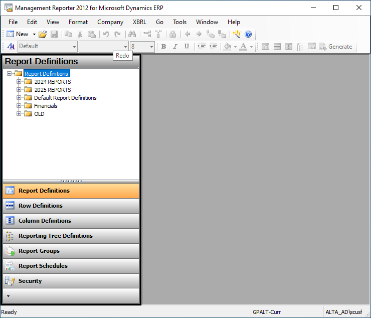The height and width of the screenshot is (318, 371).
Task: Click the Find binoculars icon
Action: pos(132,34)
